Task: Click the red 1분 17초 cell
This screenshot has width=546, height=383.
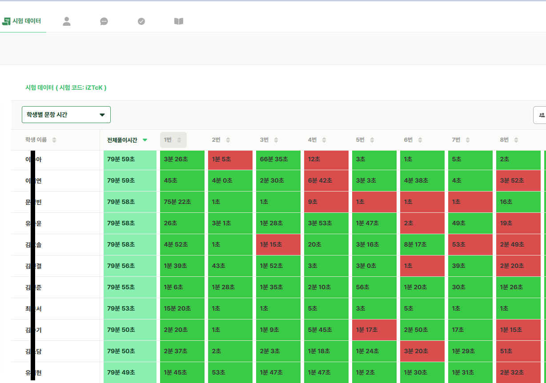Action: (374, 330)
